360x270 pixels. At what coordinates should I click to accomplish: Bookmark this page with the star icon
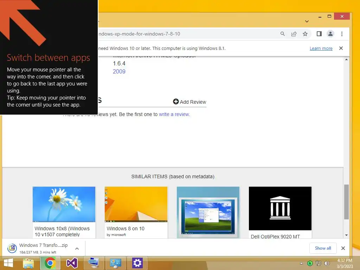pos(305,34)
